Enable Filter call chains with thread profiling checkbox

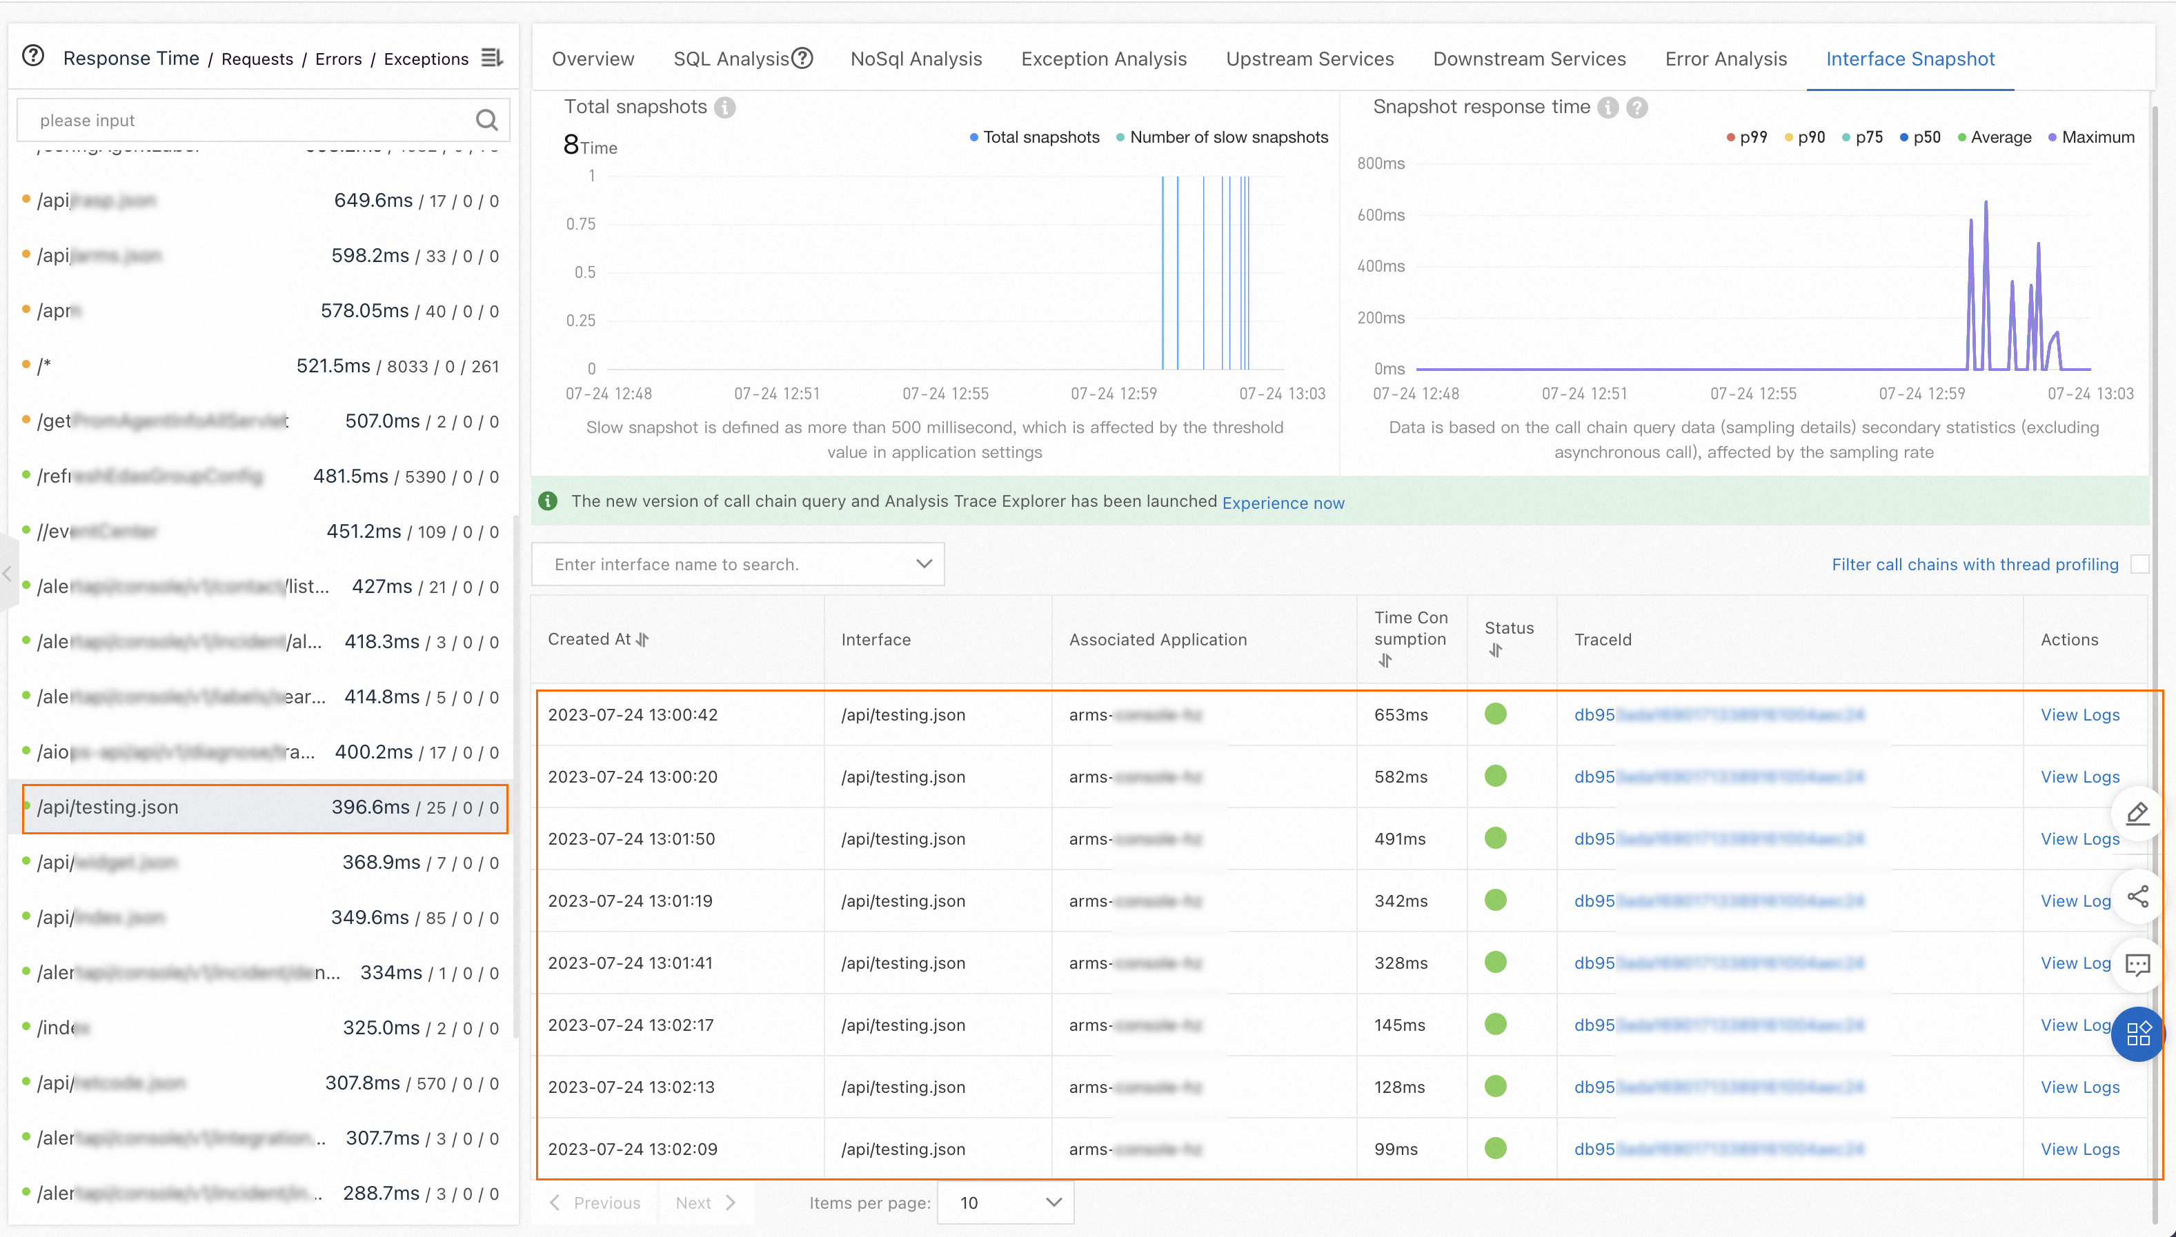point(2139,564)
